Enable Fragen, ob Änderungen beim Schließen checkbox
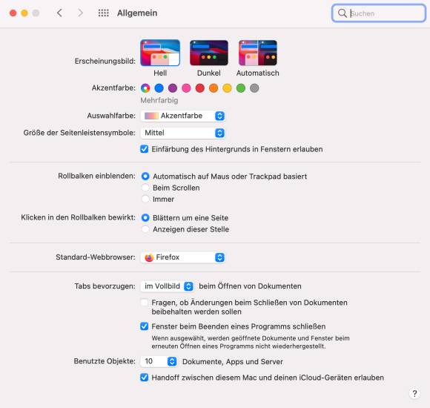The height and width of the screenshot is (408, 430). pyautogui.click(x=145, y=303)
